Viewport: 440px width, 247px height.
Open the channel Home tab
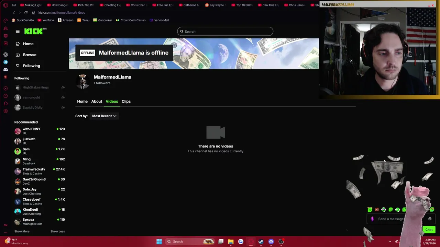point(82,101)
